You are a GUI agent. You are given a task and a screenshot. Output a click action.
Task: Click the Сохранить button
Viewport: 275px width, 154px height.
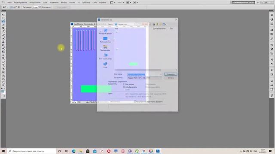(x=171, y=74)
